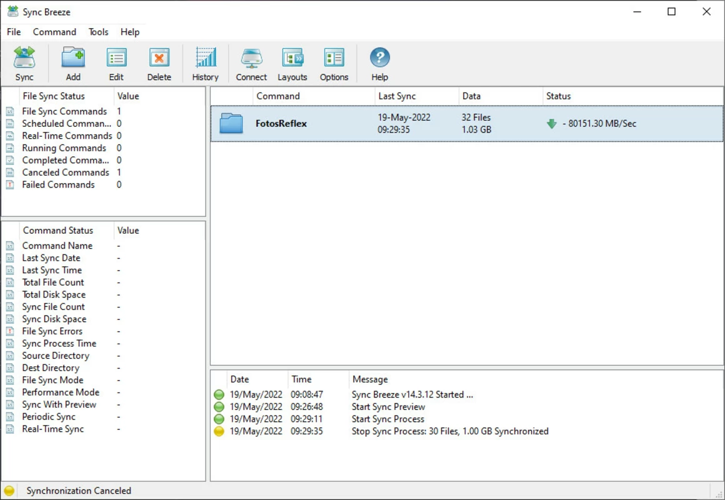Click the yellow status bar indicator icon

(9, 491)
